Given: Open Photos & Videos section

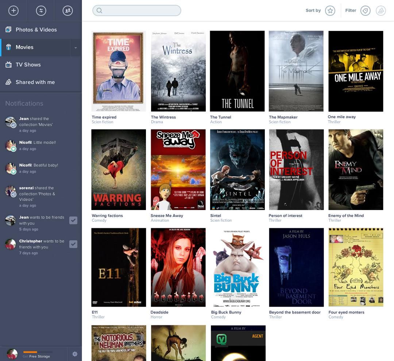Looking at the screenshot, I should pyautogui.click(x=41, y=30).
